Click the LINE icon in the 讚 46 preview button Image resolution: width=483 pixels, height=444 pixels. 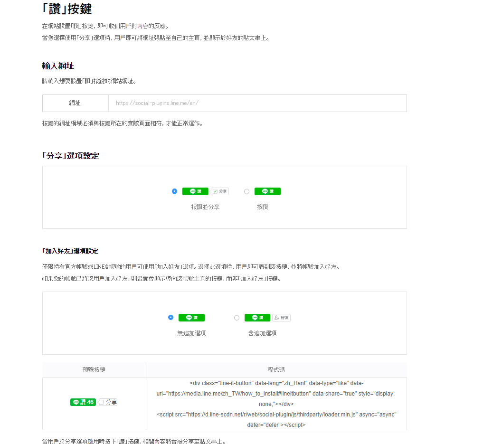click(76, 402)
